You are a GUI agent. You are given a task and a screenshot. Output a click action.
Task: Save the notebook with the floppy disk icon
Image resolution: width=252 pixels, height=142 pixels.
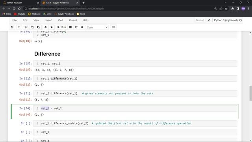coord(12,27)
